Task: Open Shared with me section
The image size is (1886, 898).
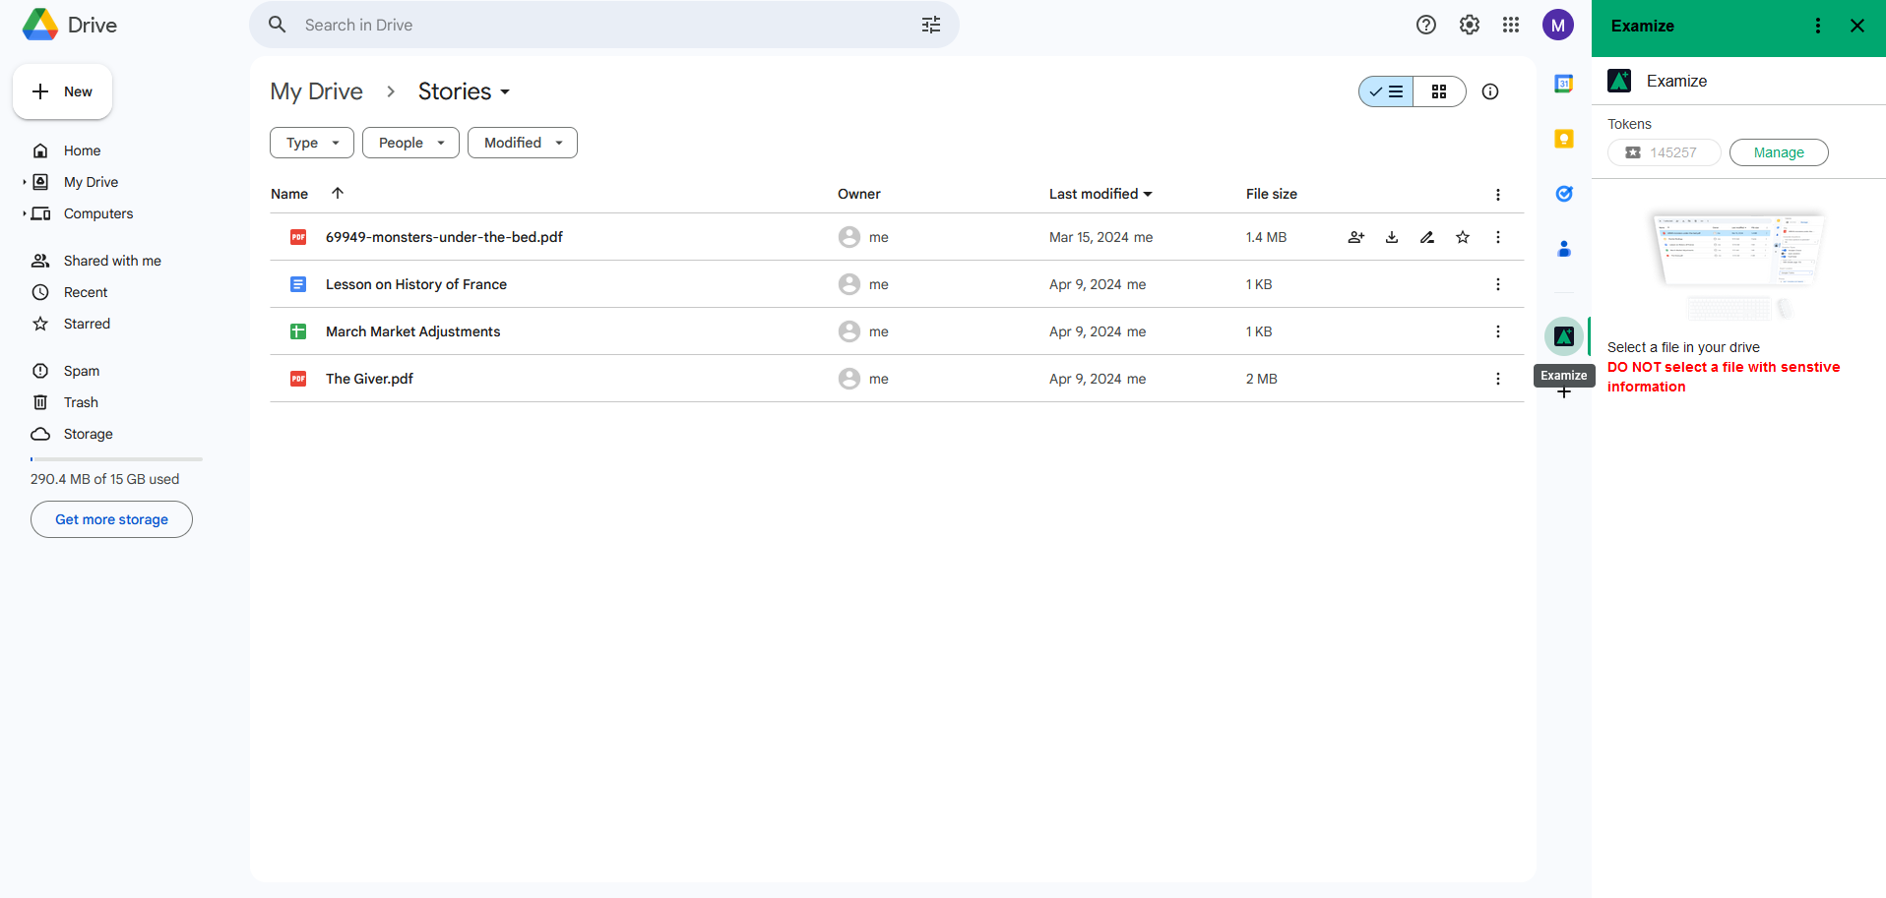Action: (x=112, y=261)
